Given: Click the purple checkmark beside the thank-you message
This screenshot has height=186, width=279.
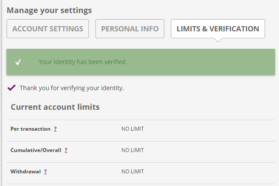Looking at the screenshot, I should (12, 88).
